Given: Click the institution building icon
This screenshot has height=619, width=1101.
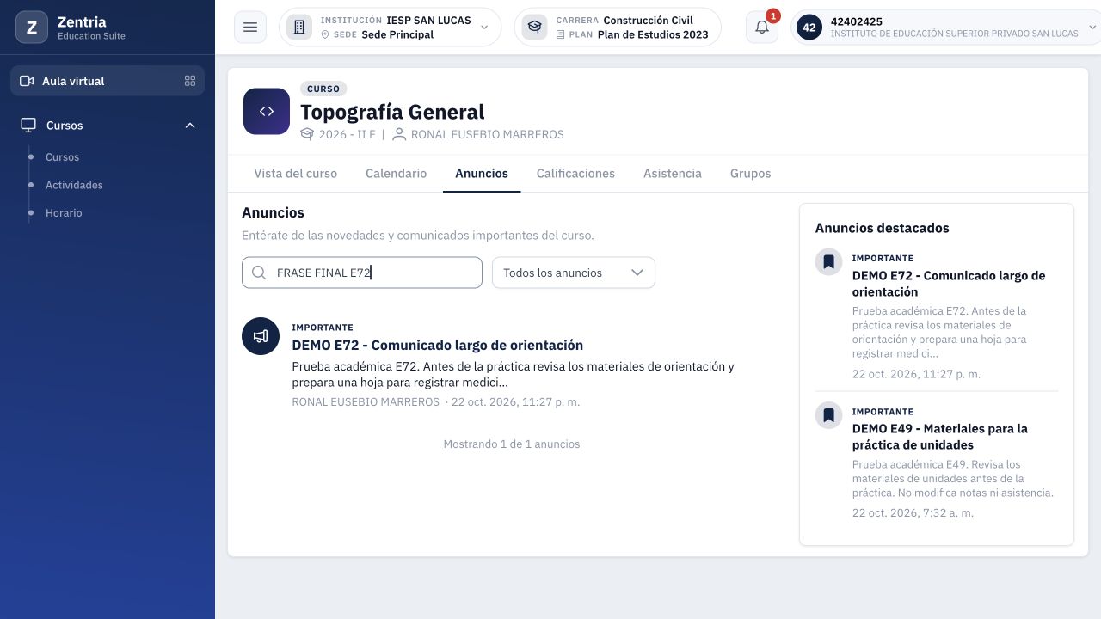Looking at the screenshot, I should pos(299,28).
